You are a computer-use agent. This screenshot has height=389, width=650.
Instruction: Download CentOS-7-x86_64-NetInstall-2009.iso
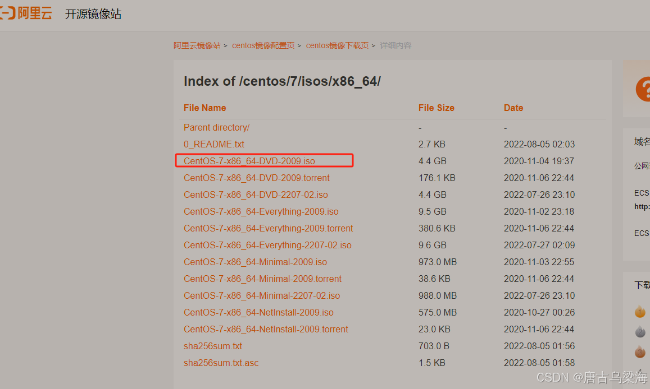(x=258, y=313)
